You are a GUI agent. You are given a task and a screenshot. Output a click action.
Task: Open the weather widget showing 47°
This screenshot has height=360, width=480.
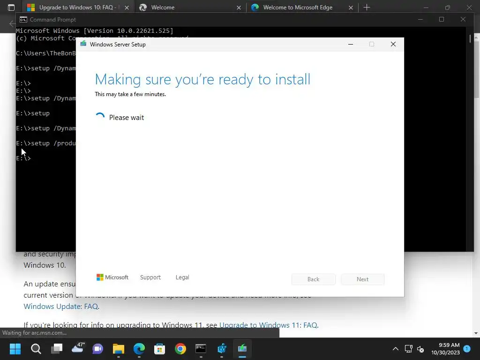(x=77, y=348)
